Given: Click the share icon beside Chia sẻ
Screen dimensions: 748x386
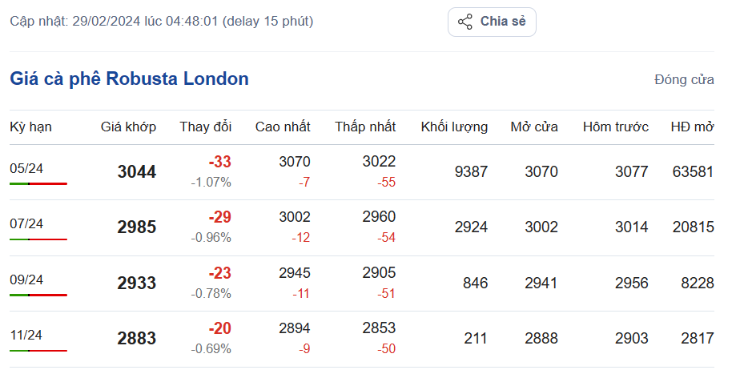Looking at the screenshot, I should [465, 22].
